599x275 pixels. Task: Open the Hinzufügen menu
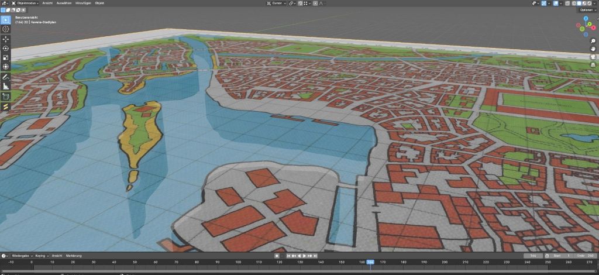(84, 3)
